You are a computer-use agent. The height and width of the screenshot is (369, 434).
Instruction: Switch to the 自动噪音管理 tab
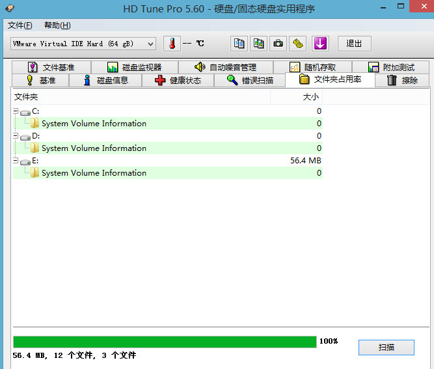226,67
